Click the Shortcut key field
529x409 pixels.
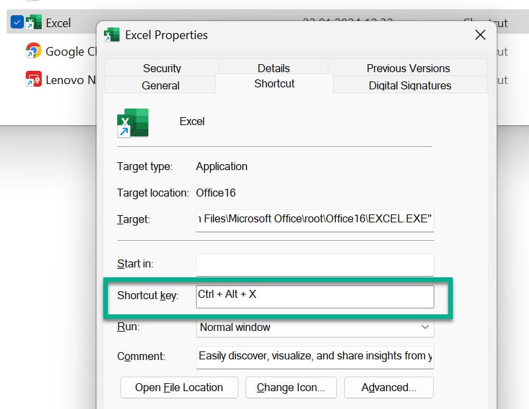point(314,296)
